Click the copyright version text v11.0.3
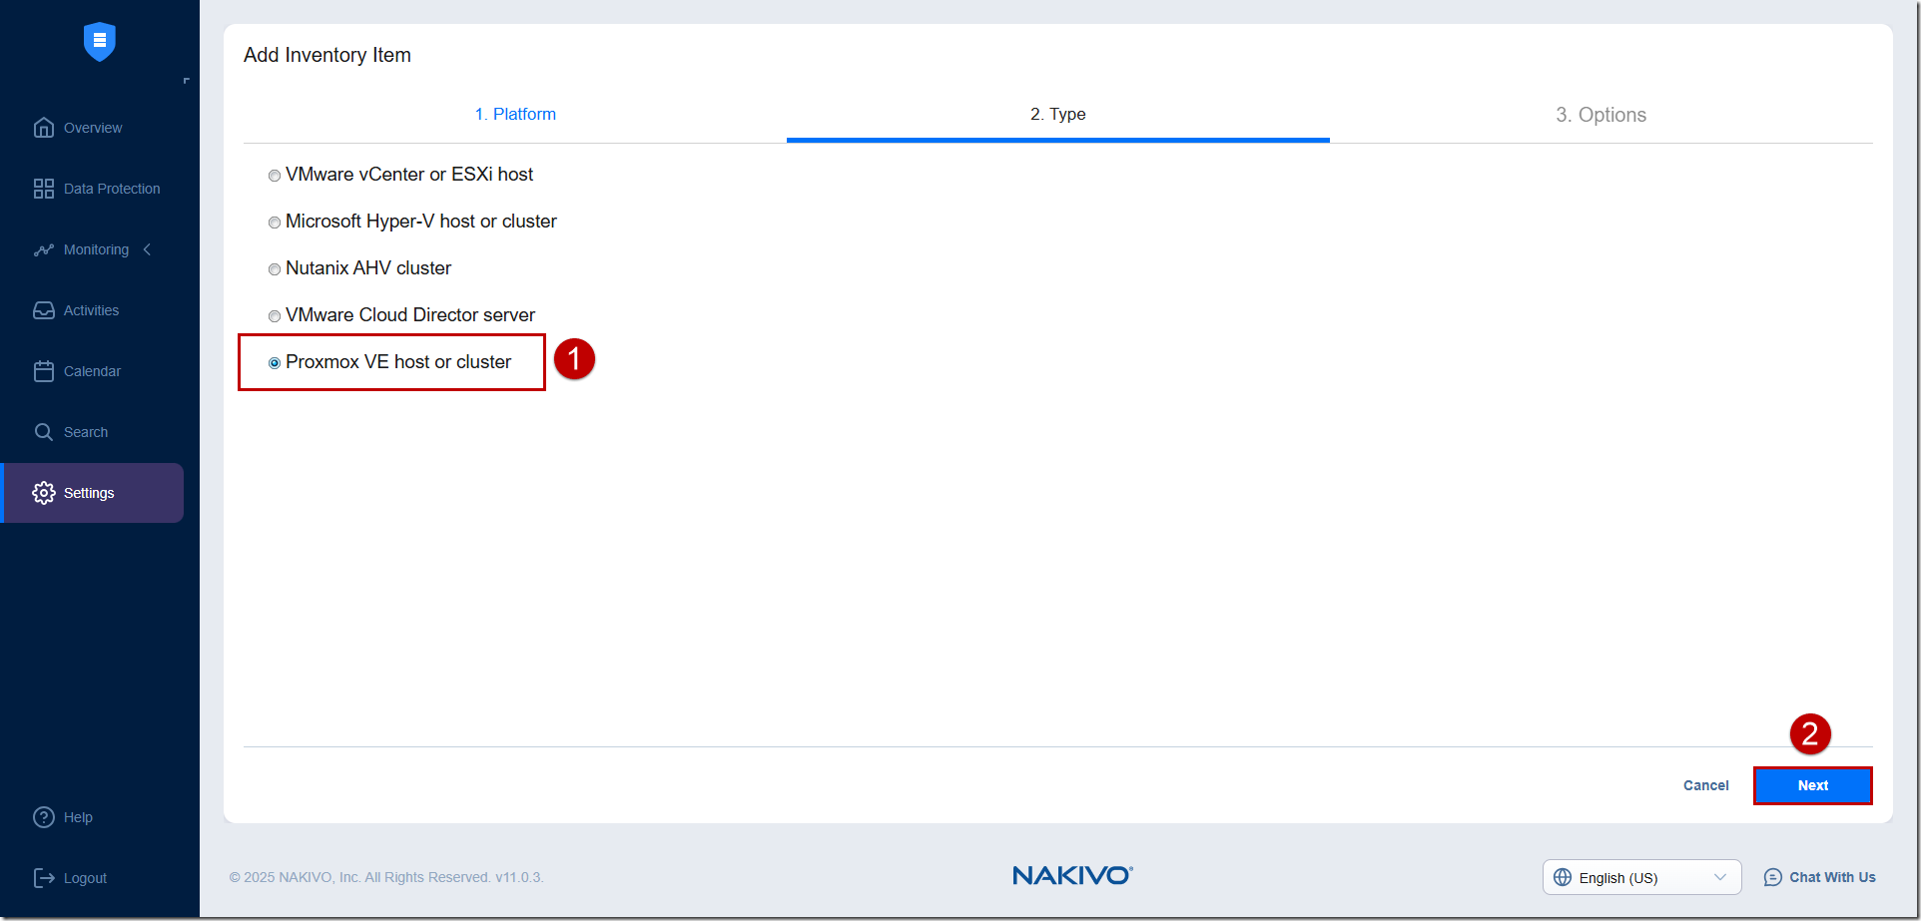Image resolution: width=1921 pixels, height=921 pixels. click(518, 877)
